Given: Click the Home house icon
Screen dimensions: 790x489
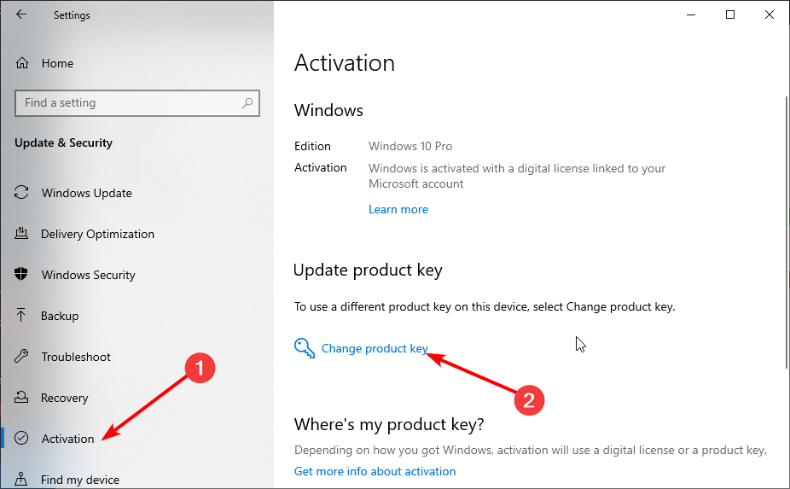Looking at the screenshot, I should (22, 63).
